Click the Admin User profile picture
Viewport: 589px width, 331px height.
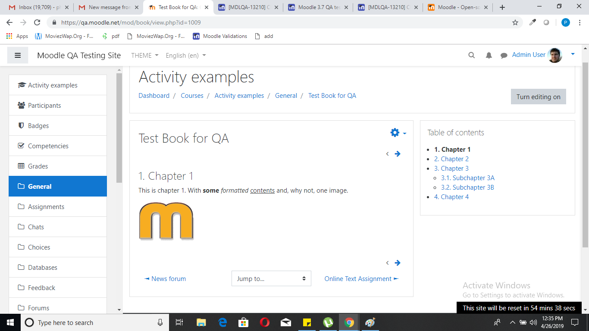coord(555,55)
